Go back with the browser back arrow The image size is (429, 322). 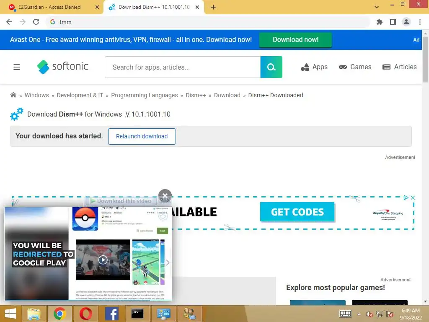[x=9, y=22]
